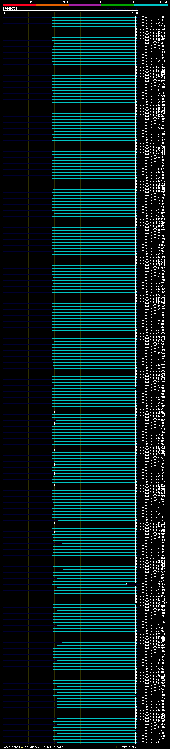Click hit label UniRef100_C8CE50
The image size is (170, 749).
click(152, 163)
